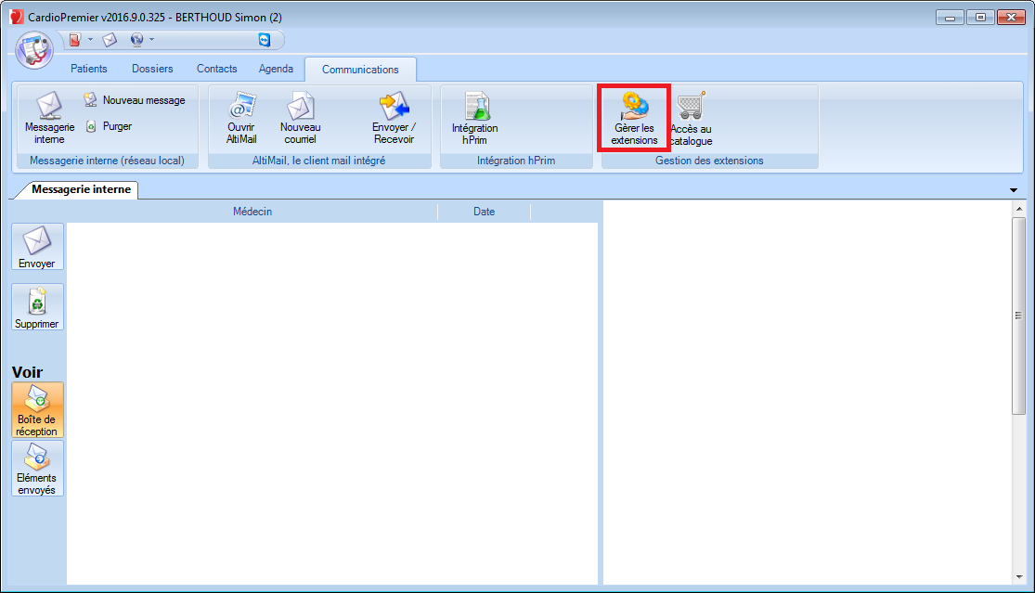Screen dimensions: 1035x593
Task: Open the Agenda tab
Action: (x=276, y=69)
